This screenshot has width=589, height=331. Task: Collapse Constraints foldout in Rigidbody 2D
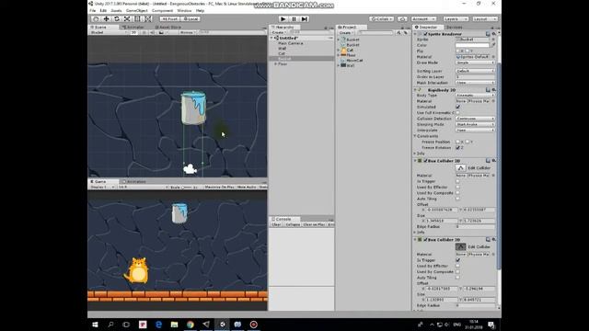[x=415, y=136]
